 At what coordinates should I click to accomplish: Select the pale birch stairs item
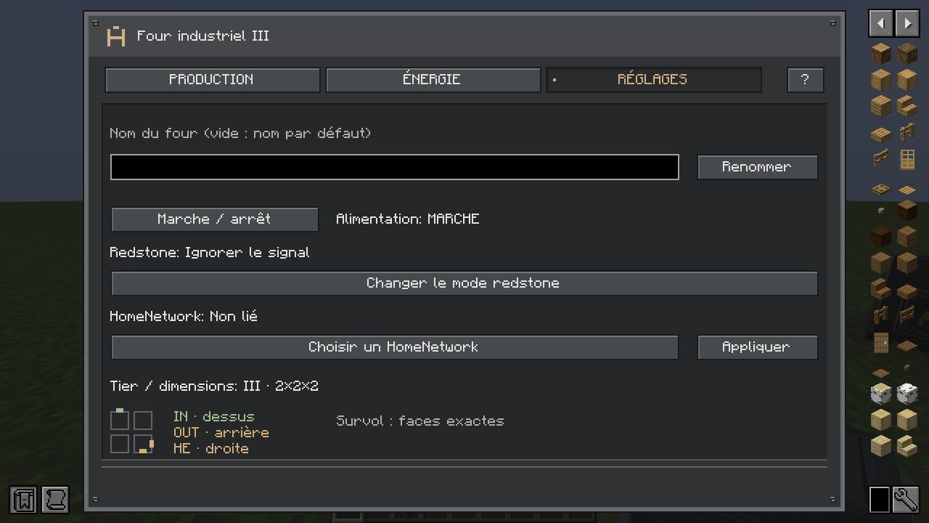pos(907,447)
